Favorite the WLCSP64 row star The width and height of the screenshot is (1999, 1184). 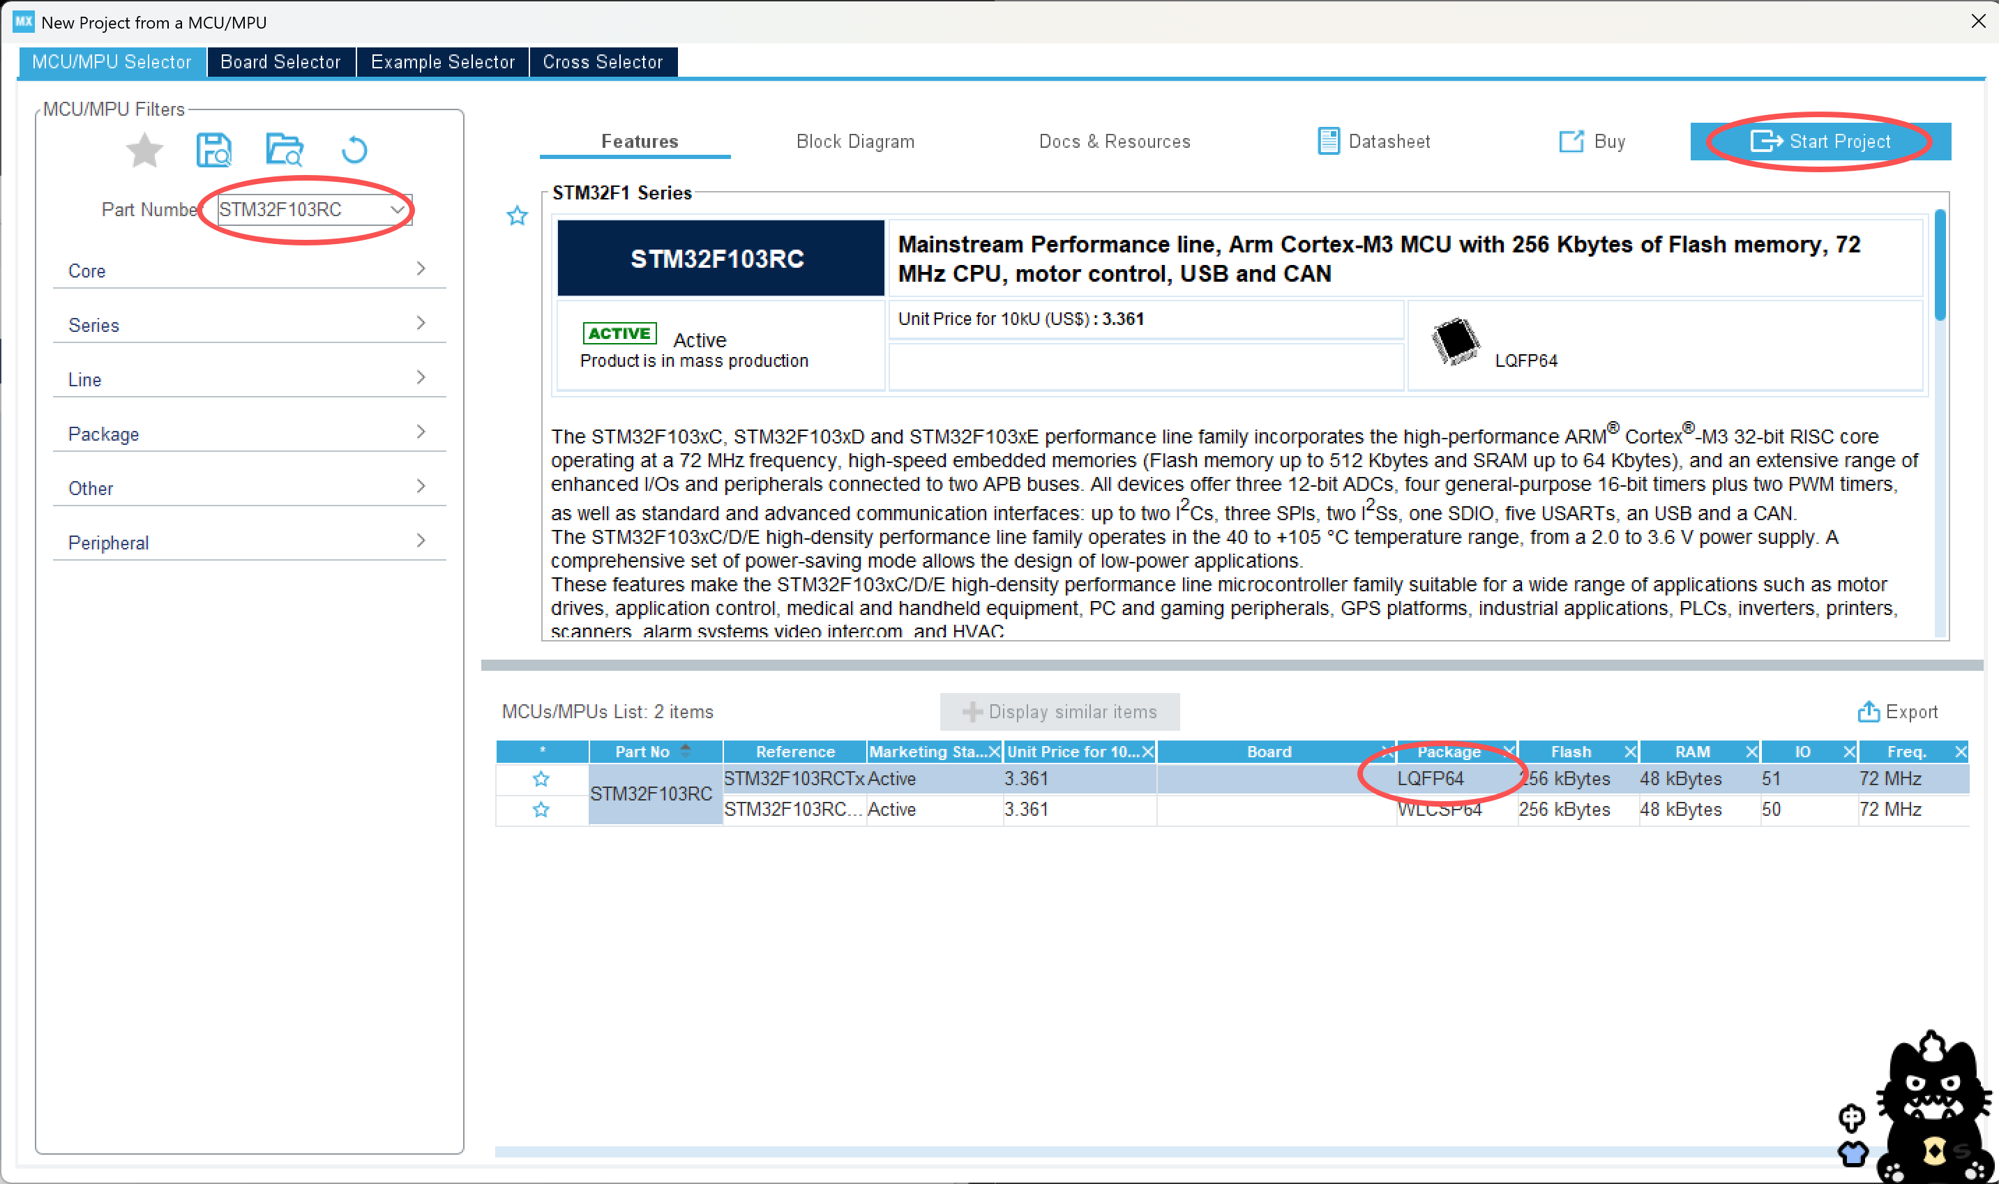(541, 810)
